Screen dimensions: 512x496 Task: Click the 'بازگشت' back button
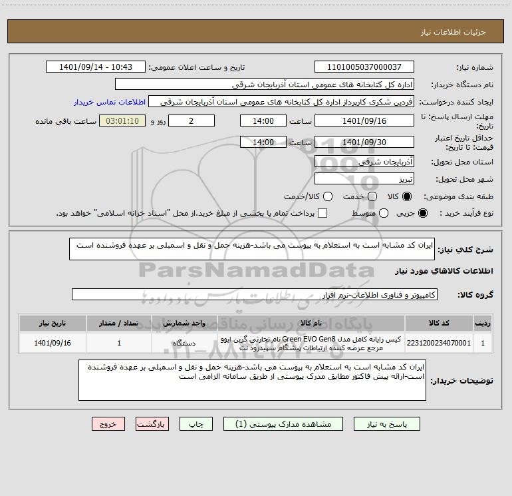[152, 424]
